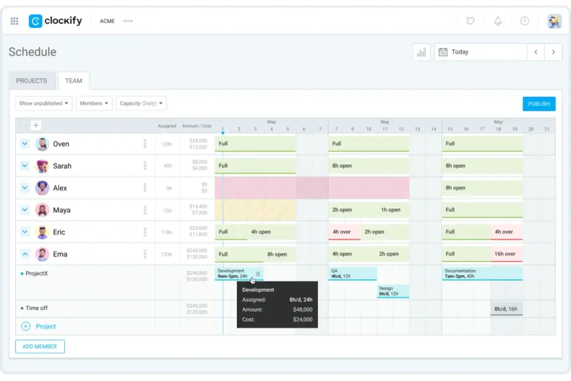Viewport: 571px width, 381px height.
Task: Click the Development 9am-5pm assignment block
Action: coord(239,273)
